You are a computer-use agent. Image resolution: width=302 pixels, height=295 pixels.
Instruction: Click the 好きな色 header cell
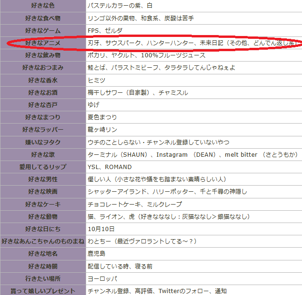point(43,6)
